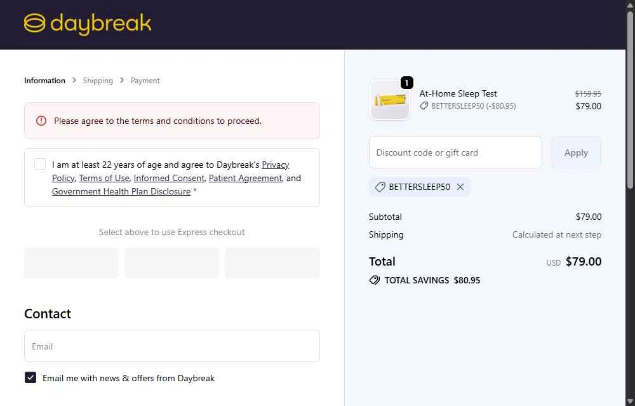The height and width of the screenshot is (406, 635).
Task: Go to the Shipping breadcrumb step
Action: pyautogui.click(x=98, y=81)
